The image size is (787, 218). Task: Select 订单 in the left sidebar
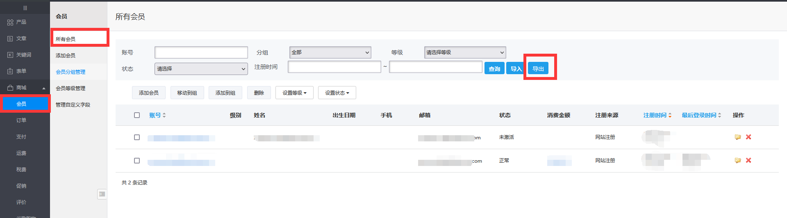pyautogui.click(x=21, y=120)
